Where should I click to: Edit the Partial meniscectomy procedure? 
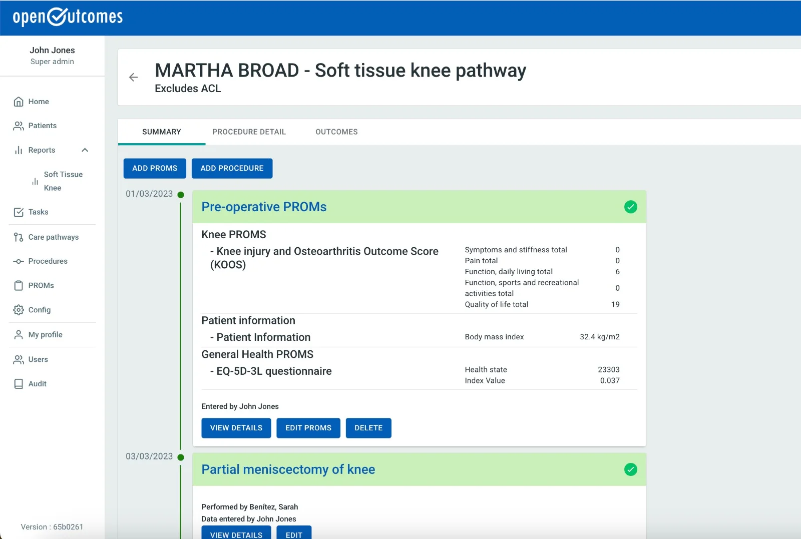(x=294, y=533)
